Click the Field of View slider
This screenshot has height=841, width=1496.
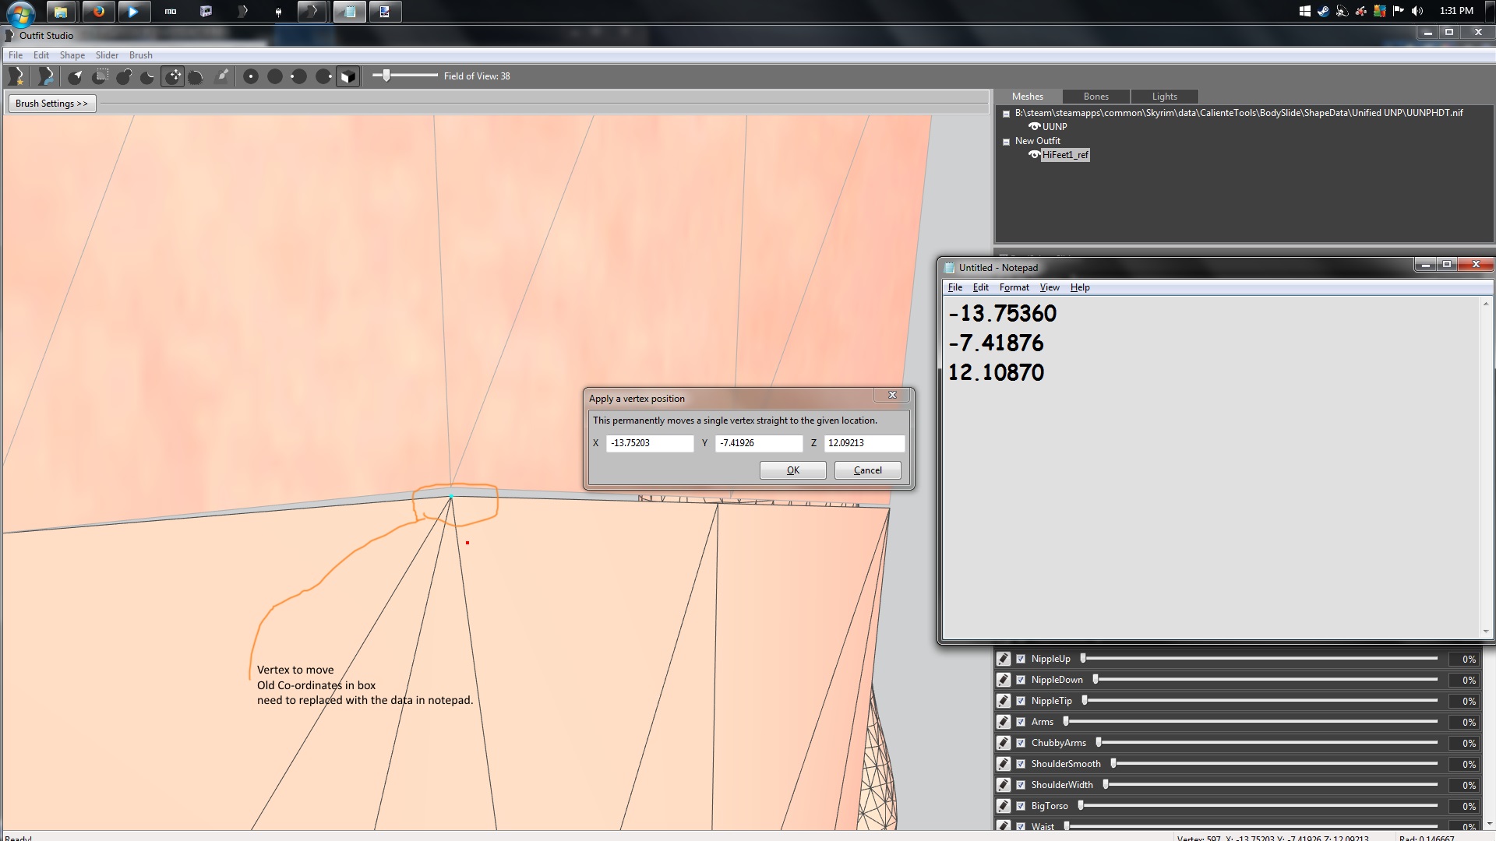tap(386, 76)
